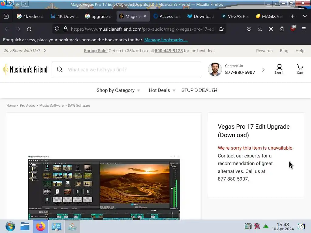
Task: Open extensions puzzle icon
Action: 282,29
